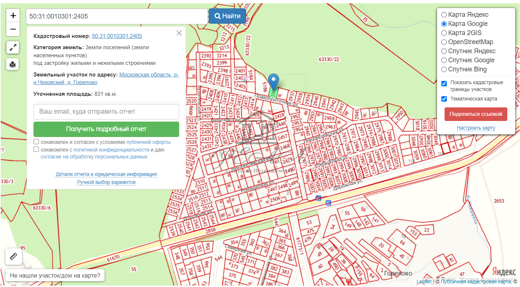Click Горелово place label on map

[x=398, y=273]
